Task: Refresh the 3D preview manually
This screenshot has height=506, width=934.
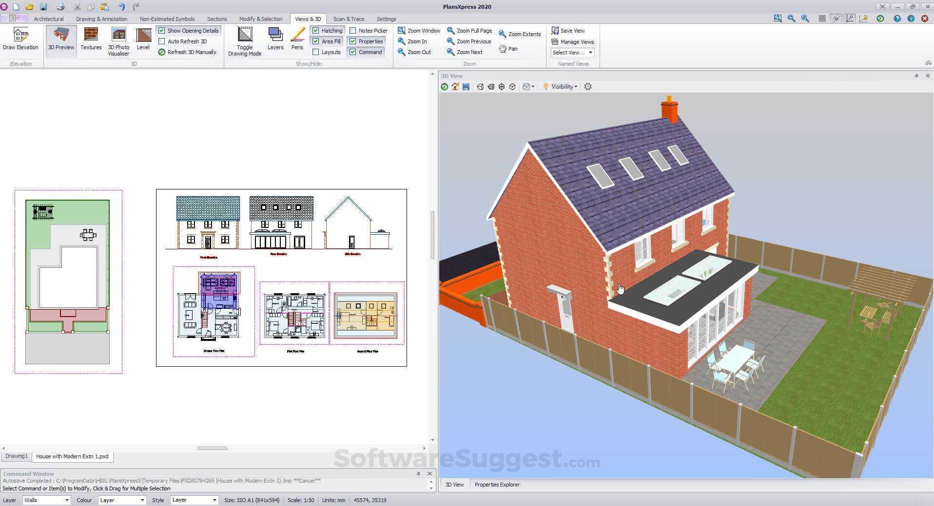Action: click(188, 52)
